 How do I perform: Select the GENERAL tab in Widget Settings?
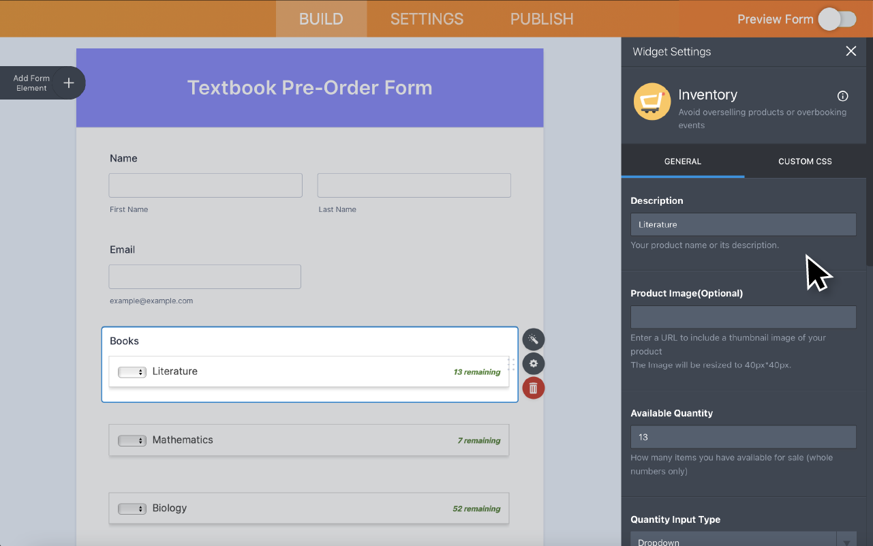(682, 162)
